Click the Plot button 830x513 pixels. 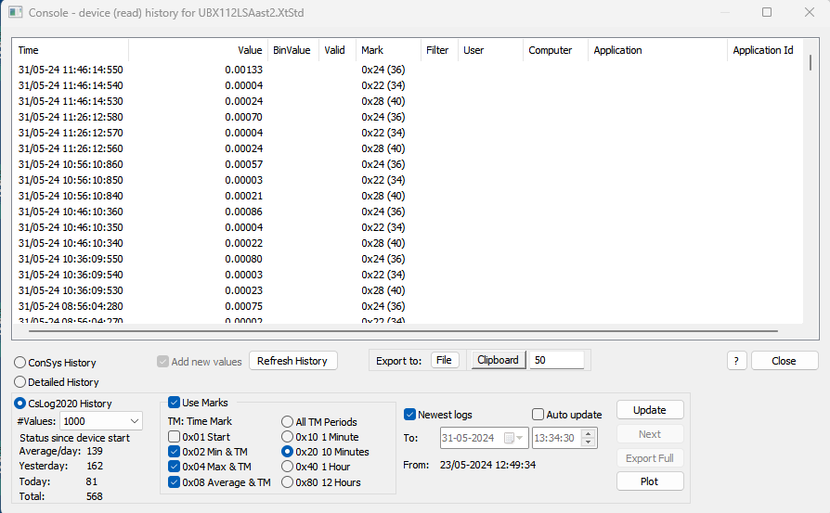[x=650, y=481]
